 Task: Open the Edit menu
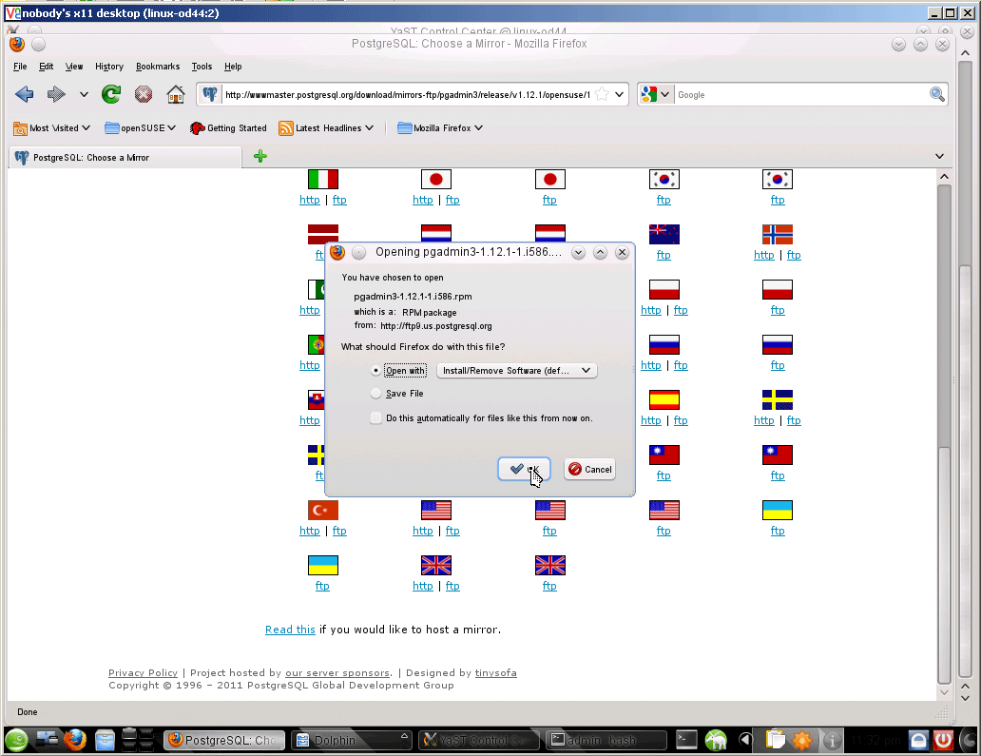47,67
